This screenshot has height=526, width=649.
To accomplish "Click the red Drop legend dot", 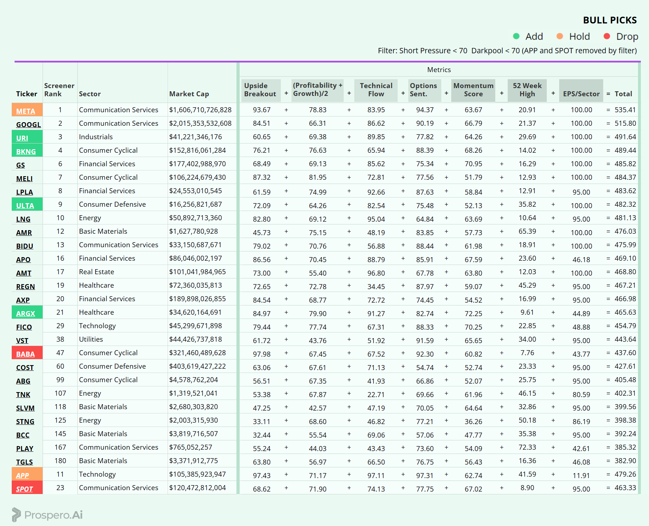I will point(607,36).
